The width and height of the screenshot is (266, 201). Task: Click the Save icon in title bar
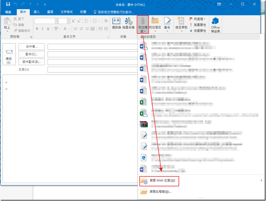click(x=8, y=4)
